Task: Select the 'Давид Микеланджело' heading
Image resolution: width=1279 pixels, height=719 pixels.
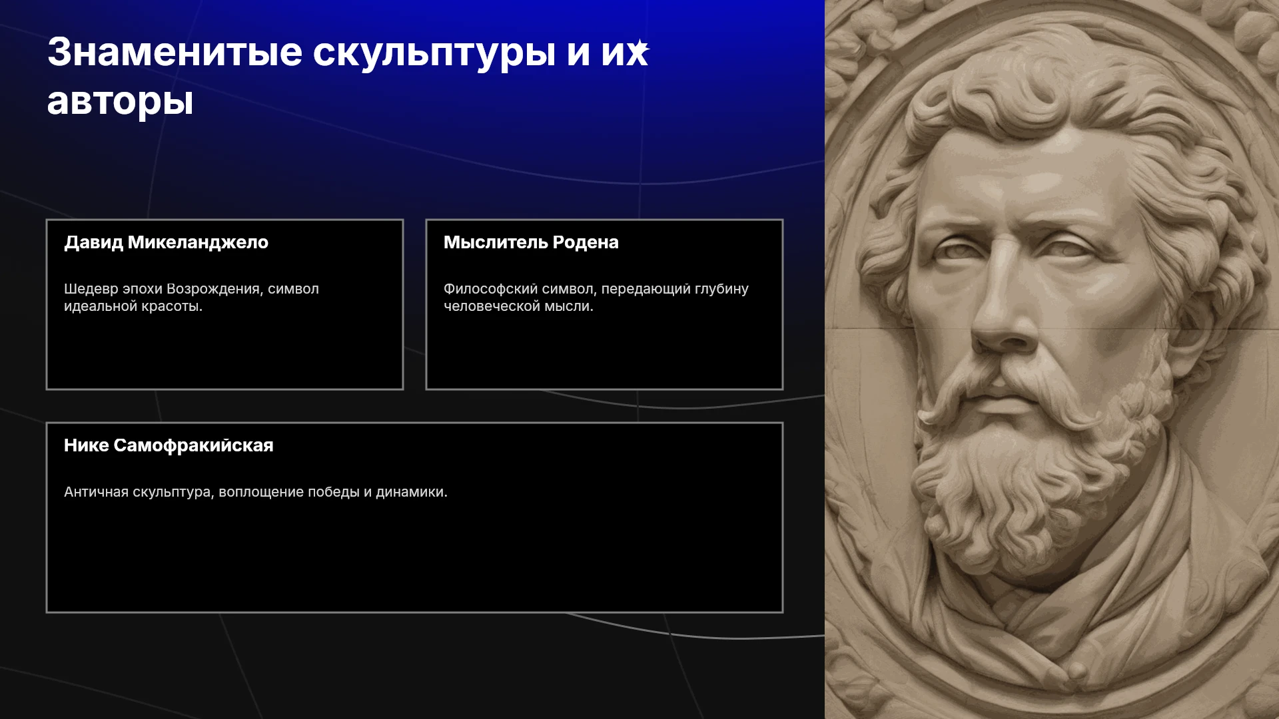Action: tap(166, 242)
